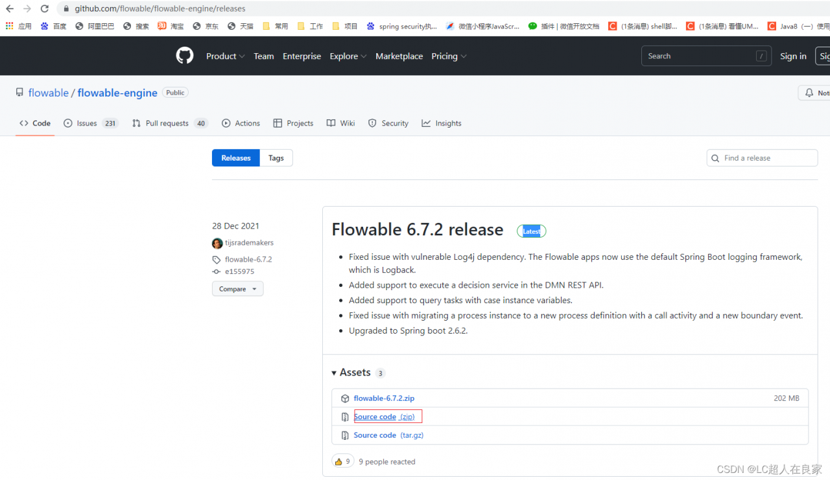
Task: Click the GitHub Search field
Action: (x=707, y=56)
